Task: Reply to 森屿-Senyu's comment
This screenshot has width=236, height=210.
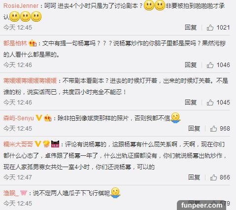Action: click(194, 129)
